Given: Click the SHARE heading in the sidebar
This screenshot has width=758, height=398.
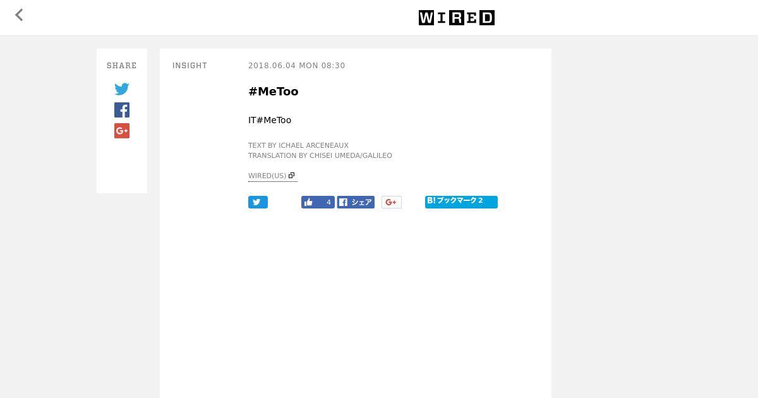Looking at the screenshot, I should 122,66.
